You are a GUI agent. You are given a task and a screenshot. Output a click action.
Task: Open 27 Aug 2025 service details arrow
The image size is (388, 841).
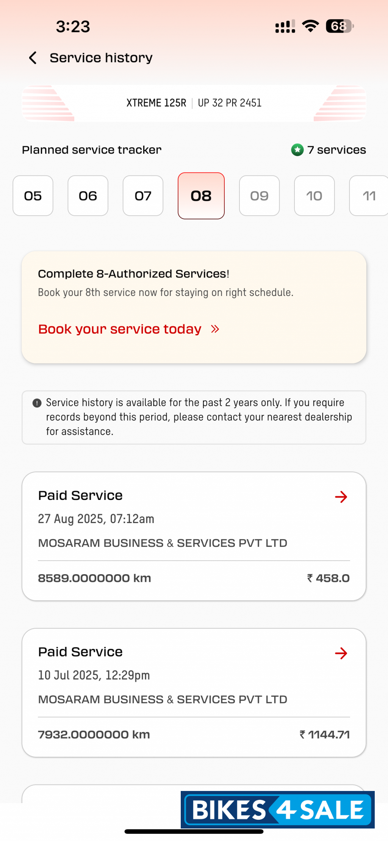[x=341, y=497]
